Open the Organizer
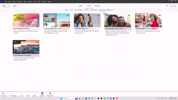Viewport: 178px width, 100px height. [x=42, y=94]
